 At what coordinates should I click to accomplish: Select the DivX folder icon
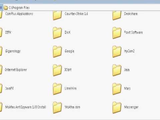[57, 33]
